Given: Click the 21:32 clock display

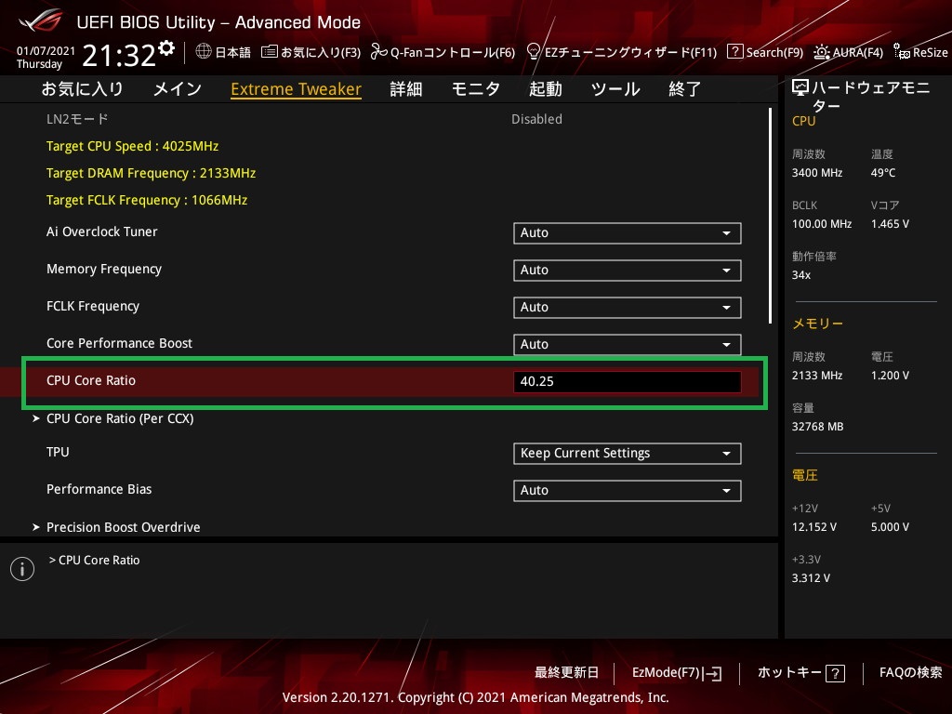Looking at the screenshot, I should coord(119,56).
